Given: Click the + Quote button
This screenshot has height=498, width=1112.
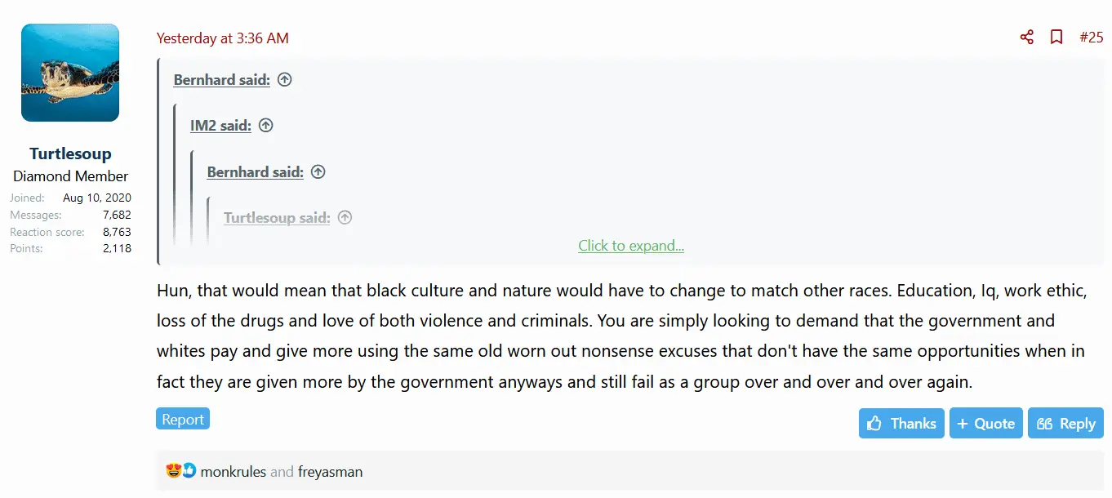Looking at the screenshot, I should pyautogui.click(x=985, y=424).
